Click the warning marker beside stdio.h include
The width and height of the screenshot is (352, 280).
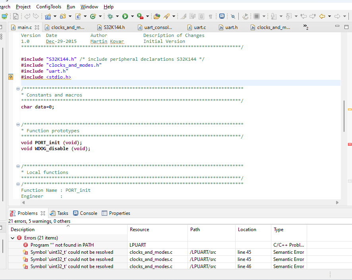point(11,77)
